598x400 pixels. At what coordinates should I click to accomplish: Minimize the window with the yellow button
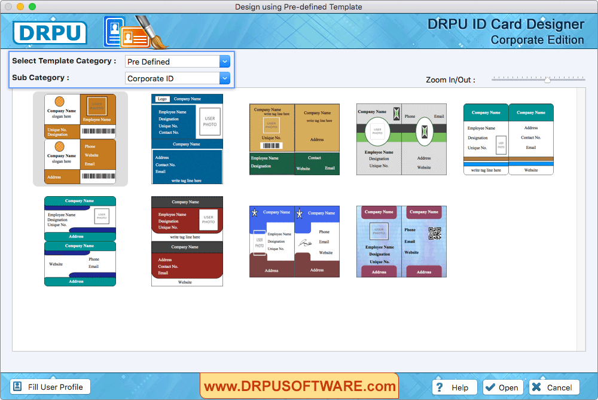pyautogui.click(x=20, y=7)
